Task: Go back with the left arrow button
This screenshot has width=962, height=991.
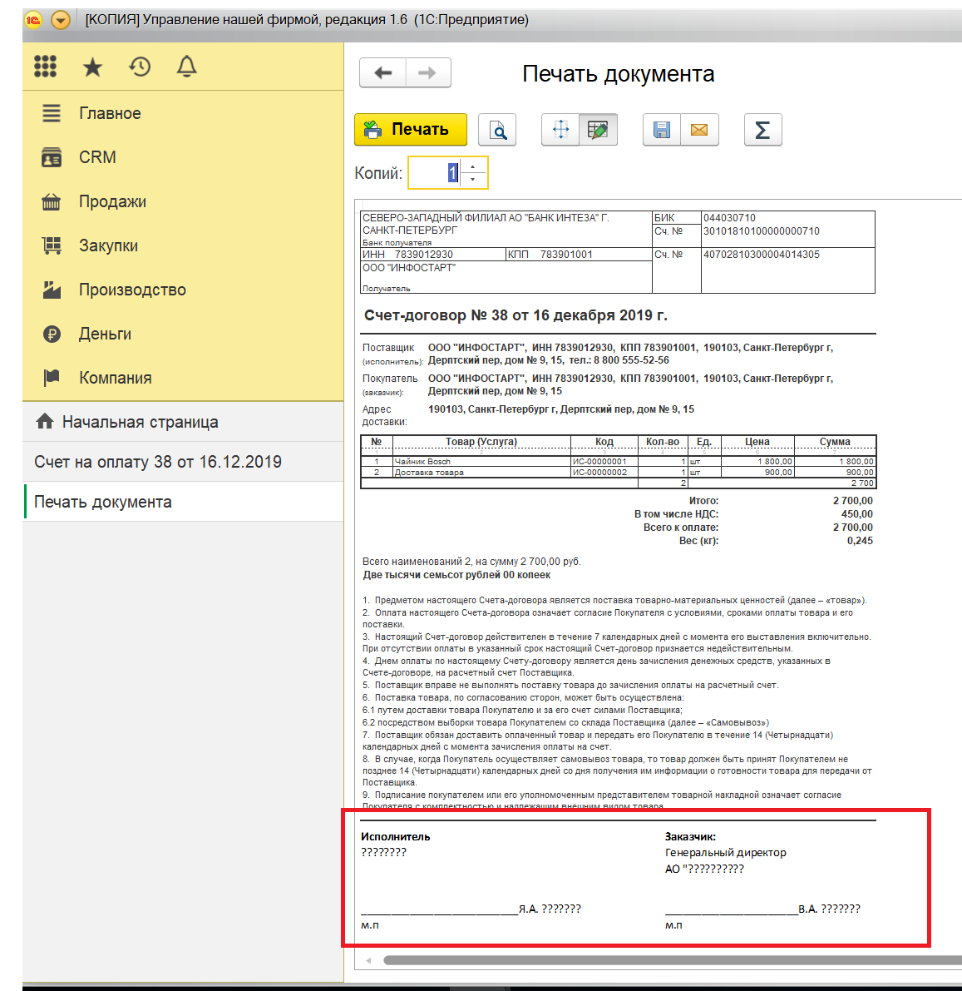Action: coord(382,72)
